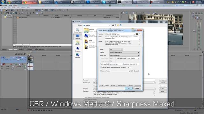This screenshot has height=114, width=204.
Task: Open the Feint file folder
Action: click(x=90, y=41)
